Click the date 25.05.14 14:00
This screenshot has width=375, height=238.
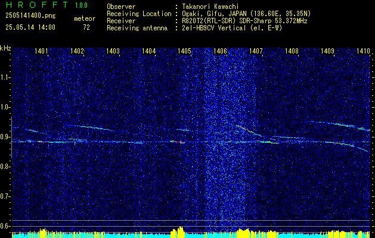[x=30, y=27]
